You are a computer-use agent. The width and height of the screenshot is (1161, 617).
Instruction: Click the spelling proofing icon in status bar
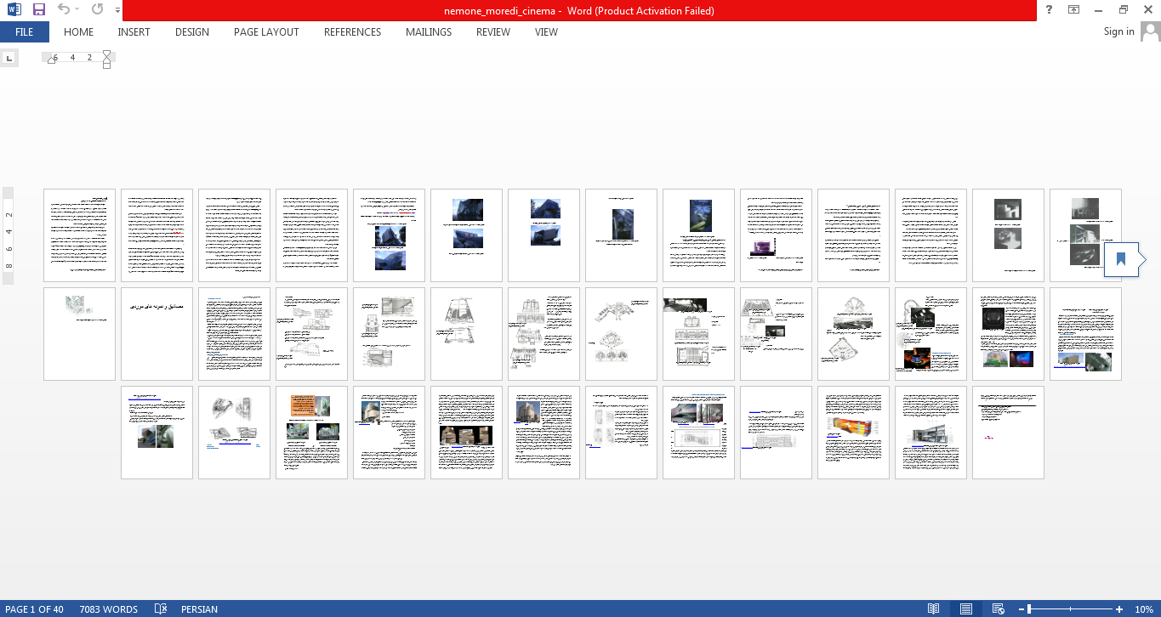(160, 609)
